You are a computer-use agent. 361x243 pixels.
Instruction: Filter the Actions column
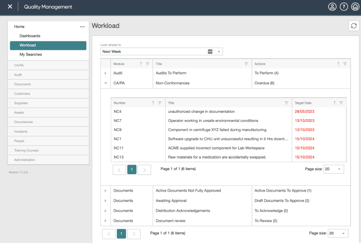point(345,64)
